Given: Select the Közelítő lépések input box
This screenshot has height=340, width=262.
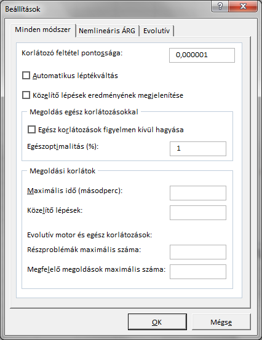Looking at the screenshot, I should point(198,213).
